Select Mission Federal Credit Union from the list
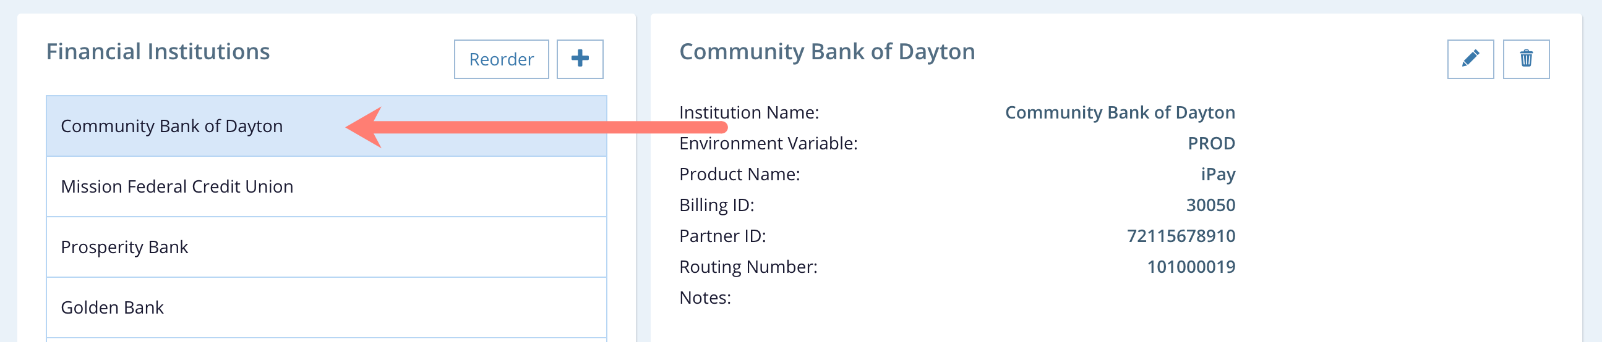The image size is (1602, 342). (177, 186)
